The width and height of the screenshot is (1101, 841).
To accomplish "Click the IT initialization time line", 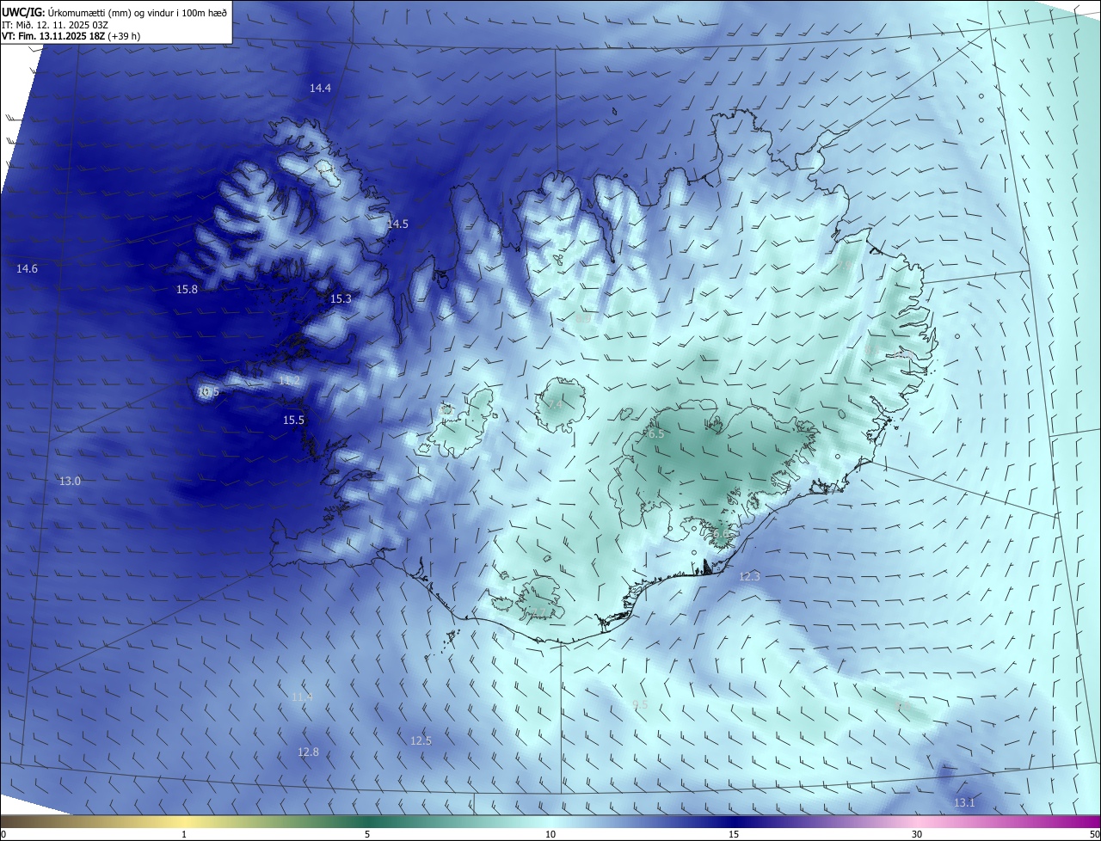I will coord(55,24).
